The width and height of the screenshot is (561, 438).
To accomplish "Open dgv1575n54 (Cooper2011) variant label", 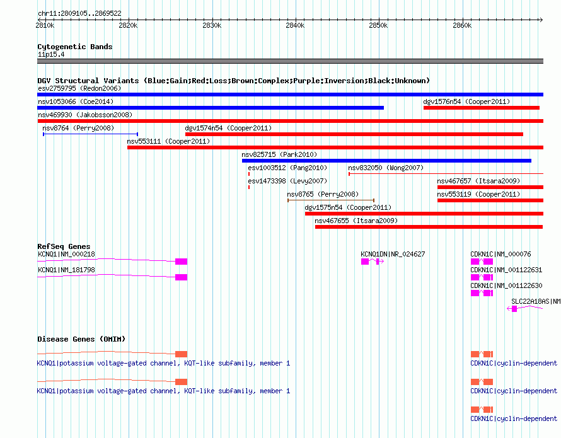I will (348, 207).
